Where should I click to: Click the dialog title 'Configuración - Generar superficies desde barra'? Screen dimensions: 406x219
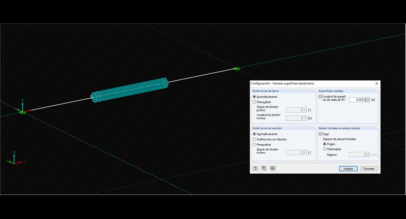pyautogui.click(x=282, y=83)
